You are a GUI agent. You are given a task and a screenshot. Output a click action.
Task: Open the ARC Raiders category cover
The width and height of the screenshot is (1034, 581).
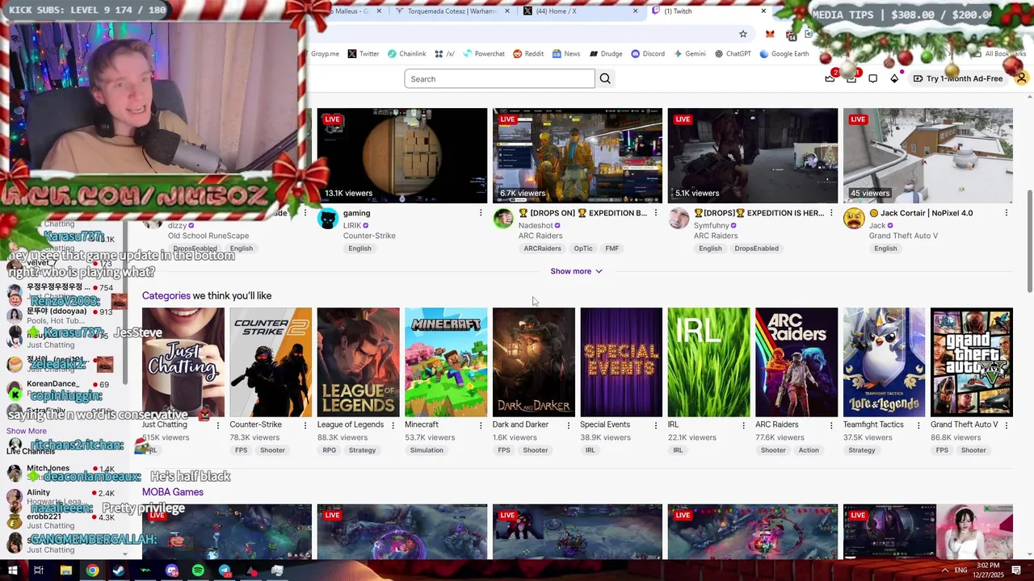click(797, 362)
